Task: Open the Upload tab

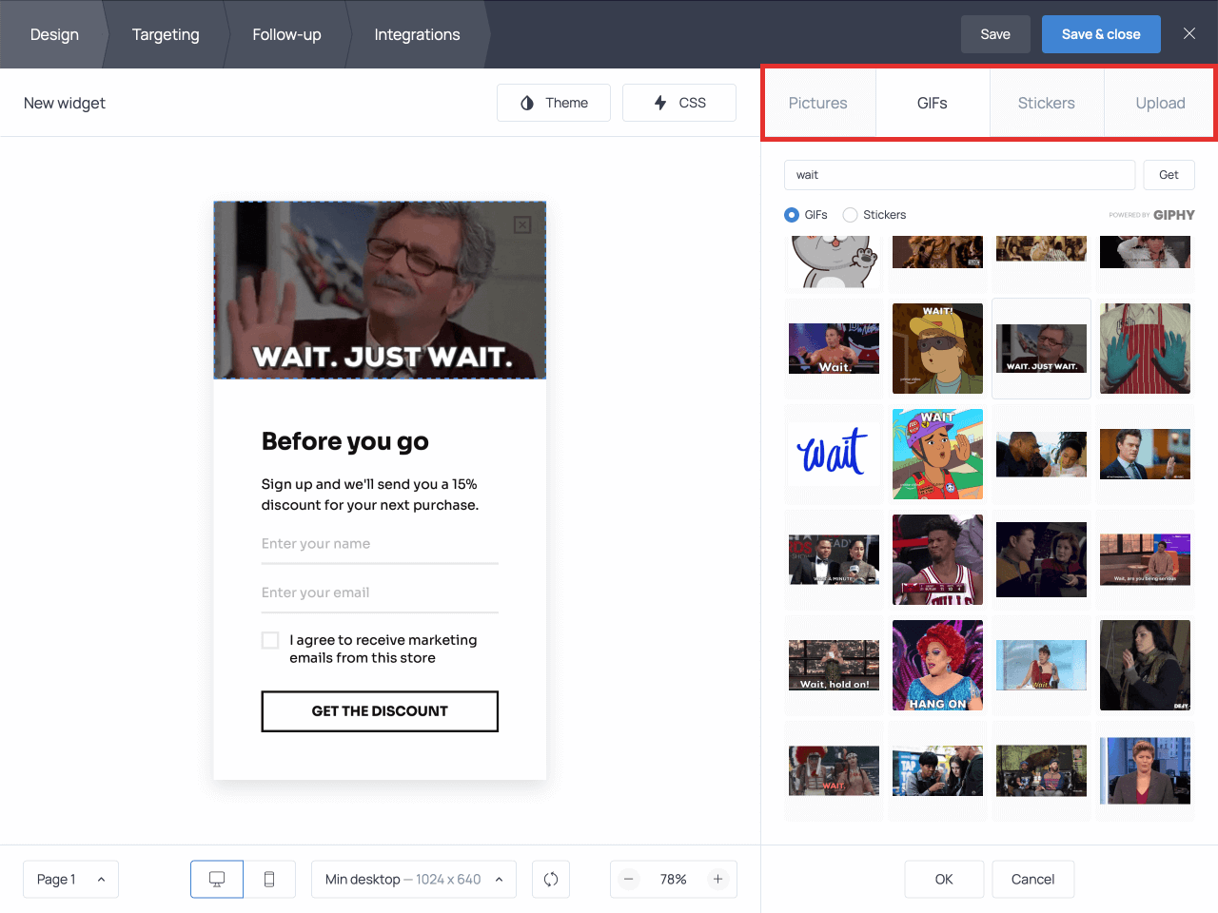Action: [x=1160, y=103]
